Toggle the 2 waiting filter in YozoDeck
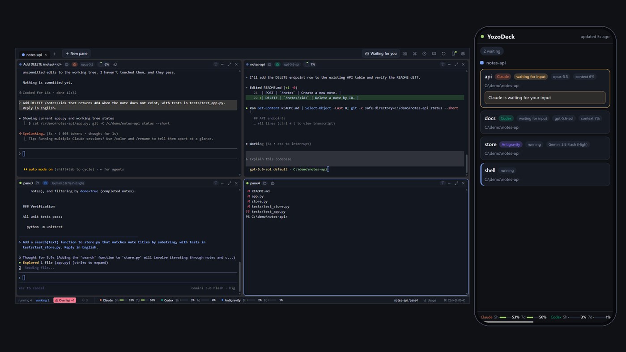 point(492,51)
